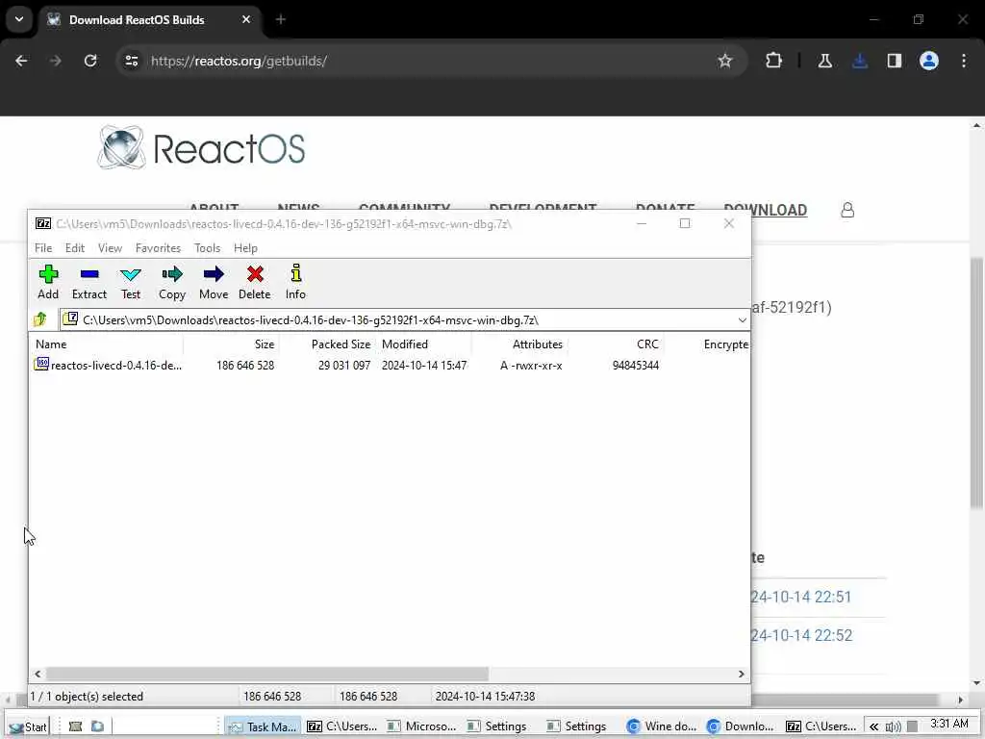Extract the archive with the Extract button

tap(89, 282)
